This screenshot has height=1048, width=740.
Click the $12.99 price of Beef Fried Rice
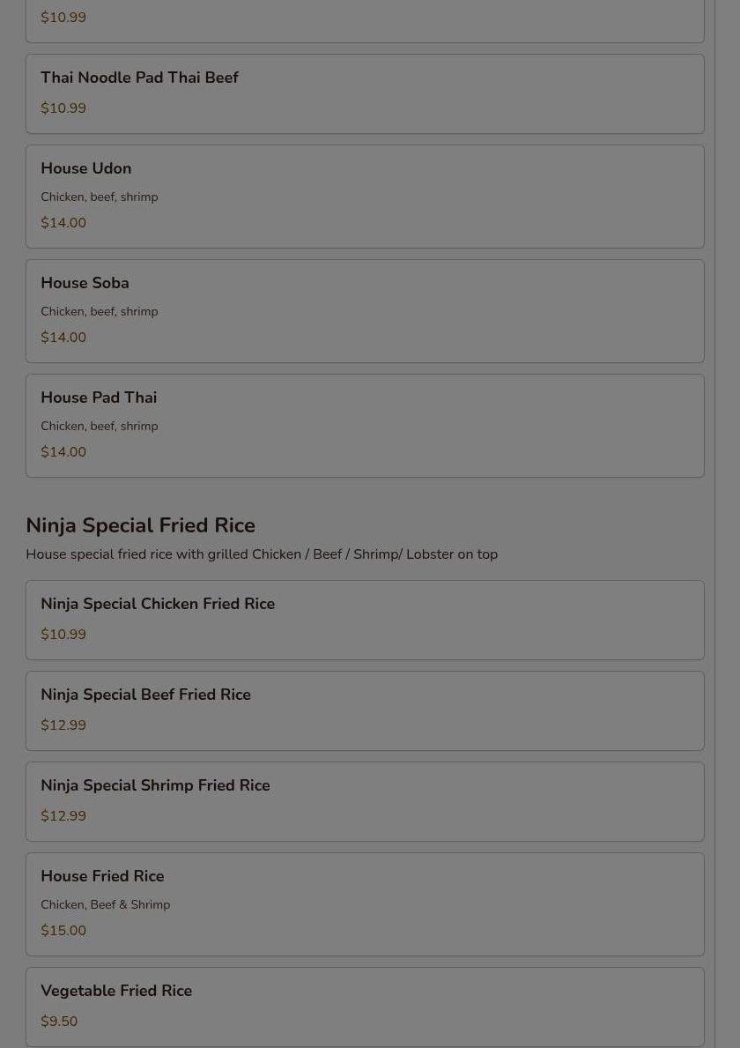point(63,725)
